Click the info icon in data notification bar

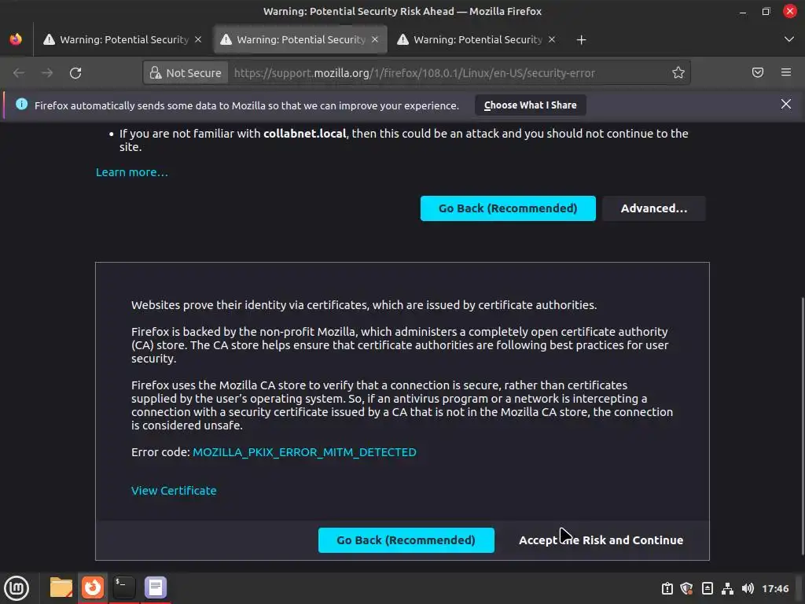[x=21, y=105]
